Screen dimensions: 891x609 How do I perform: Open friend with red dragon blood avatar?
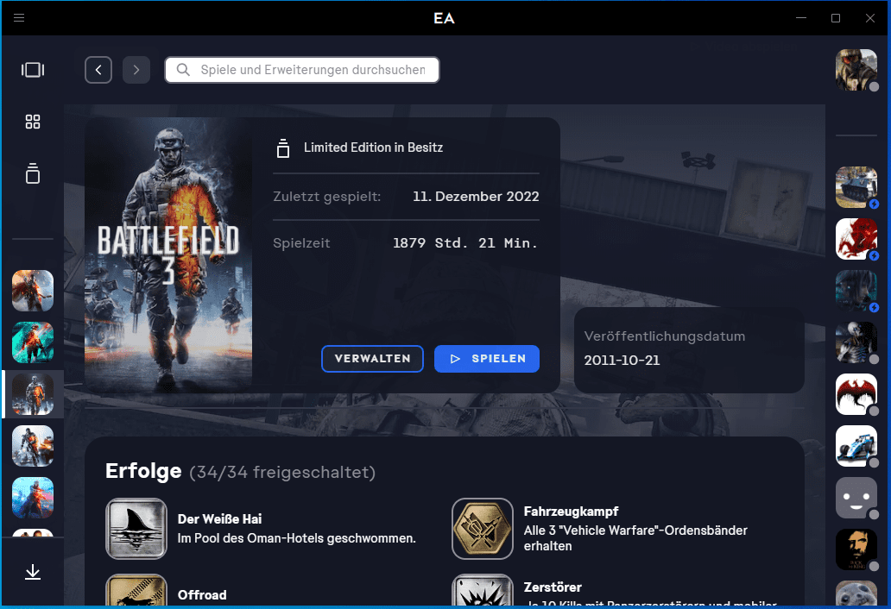[856, 239]
